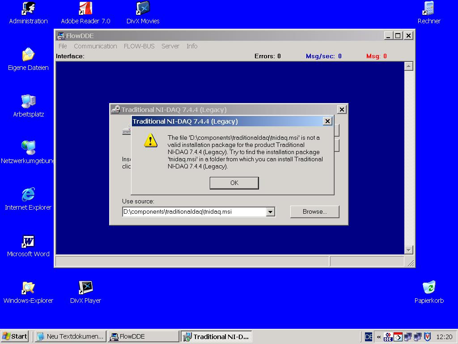The image size is (458, 344).
Task: Click the FlowDDE title bar application icon
Action: pos(60,36)
